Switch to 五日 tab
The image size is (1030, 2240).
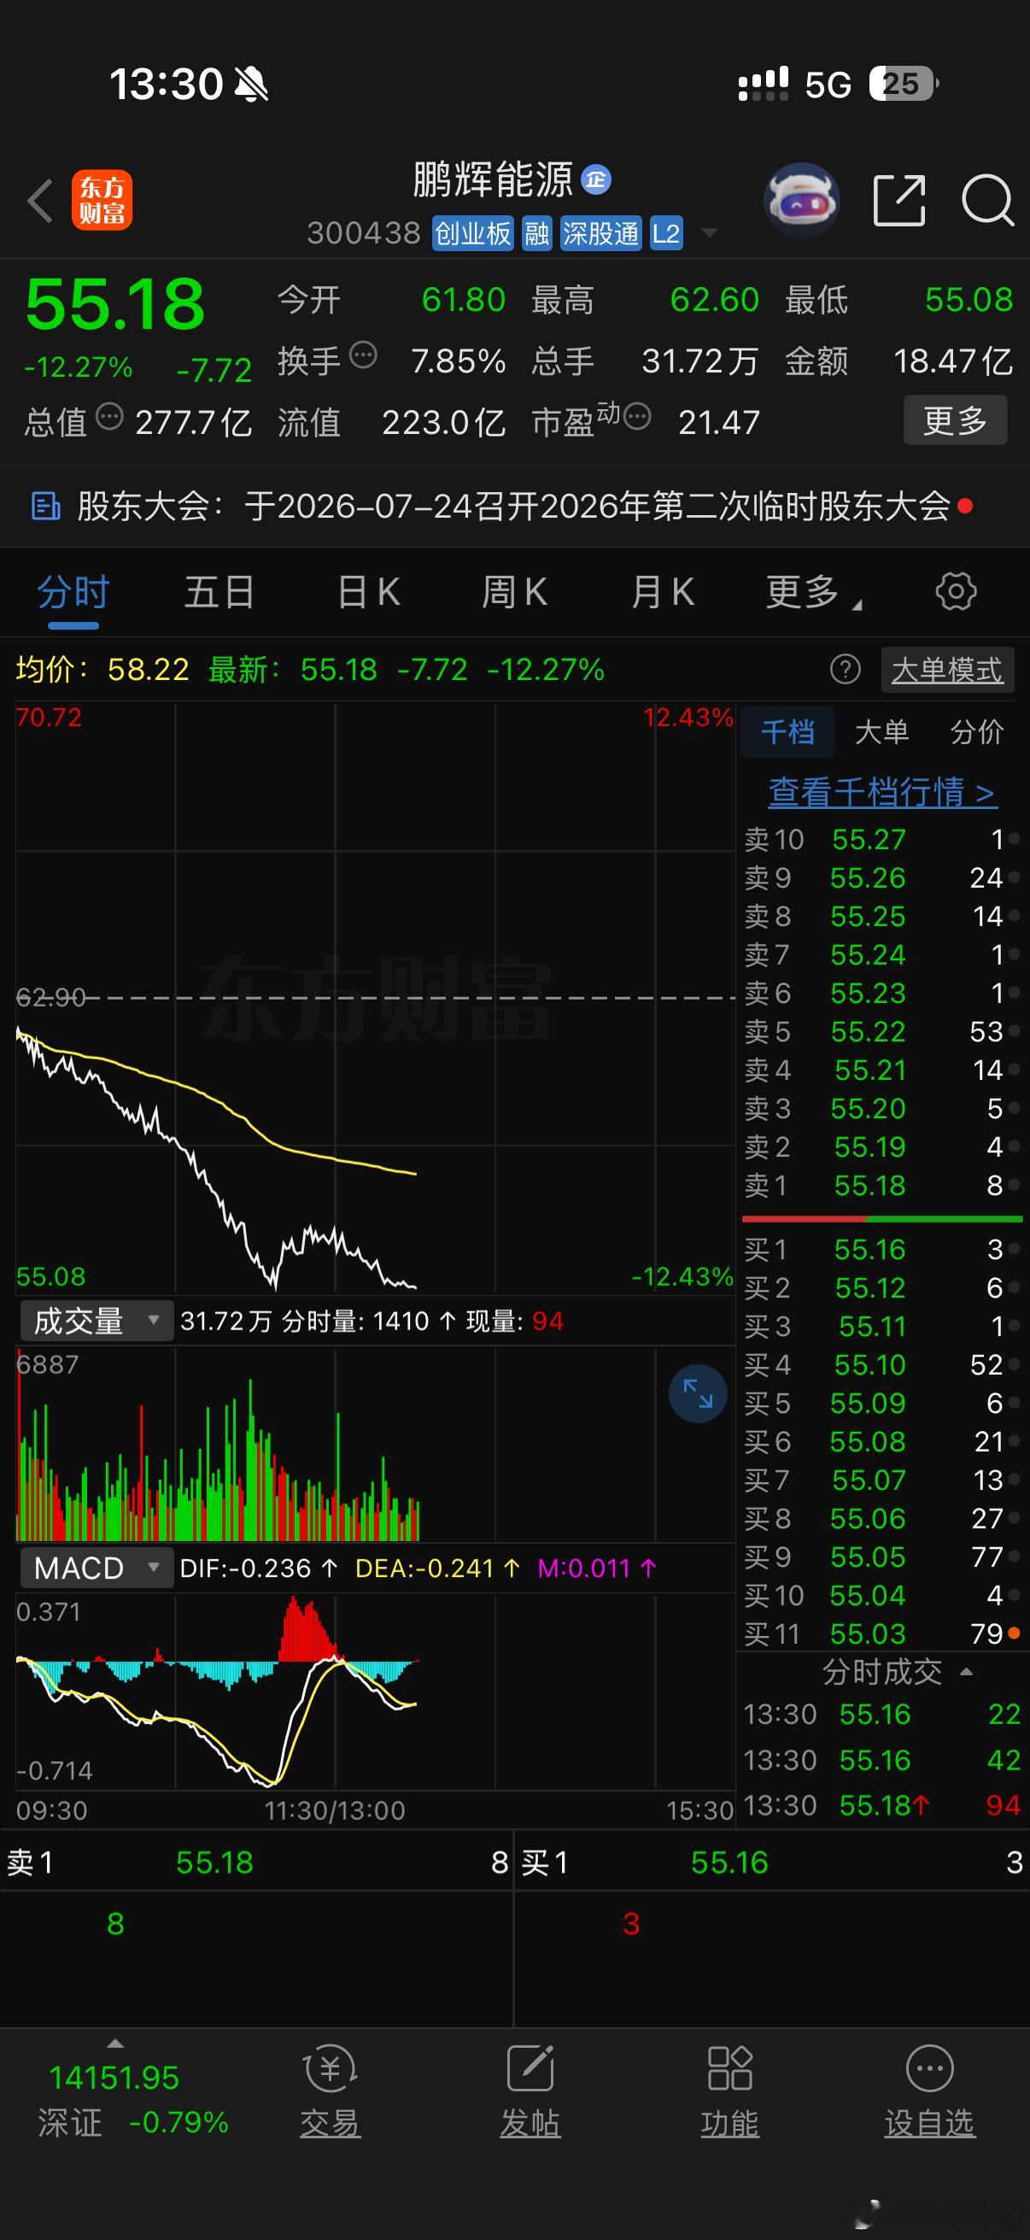pos(219,593)
